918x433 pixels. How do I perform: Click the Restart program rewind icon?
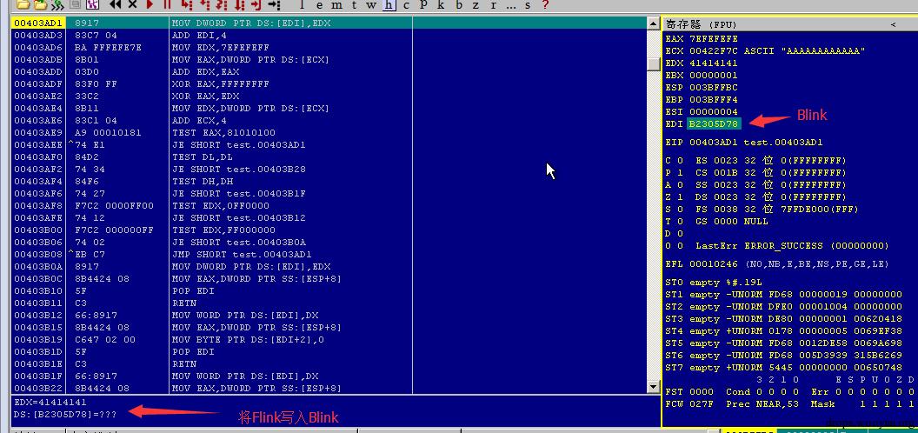point(116,4)
